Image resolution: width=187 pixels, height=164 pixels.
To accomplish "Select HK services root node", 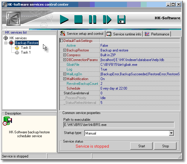I will 18,38.
